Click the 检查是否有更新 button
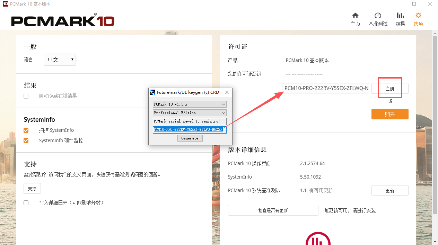Image resolution: width=438 pixels, height=245 pixels. pyautogui.click(x=273, y=210)
